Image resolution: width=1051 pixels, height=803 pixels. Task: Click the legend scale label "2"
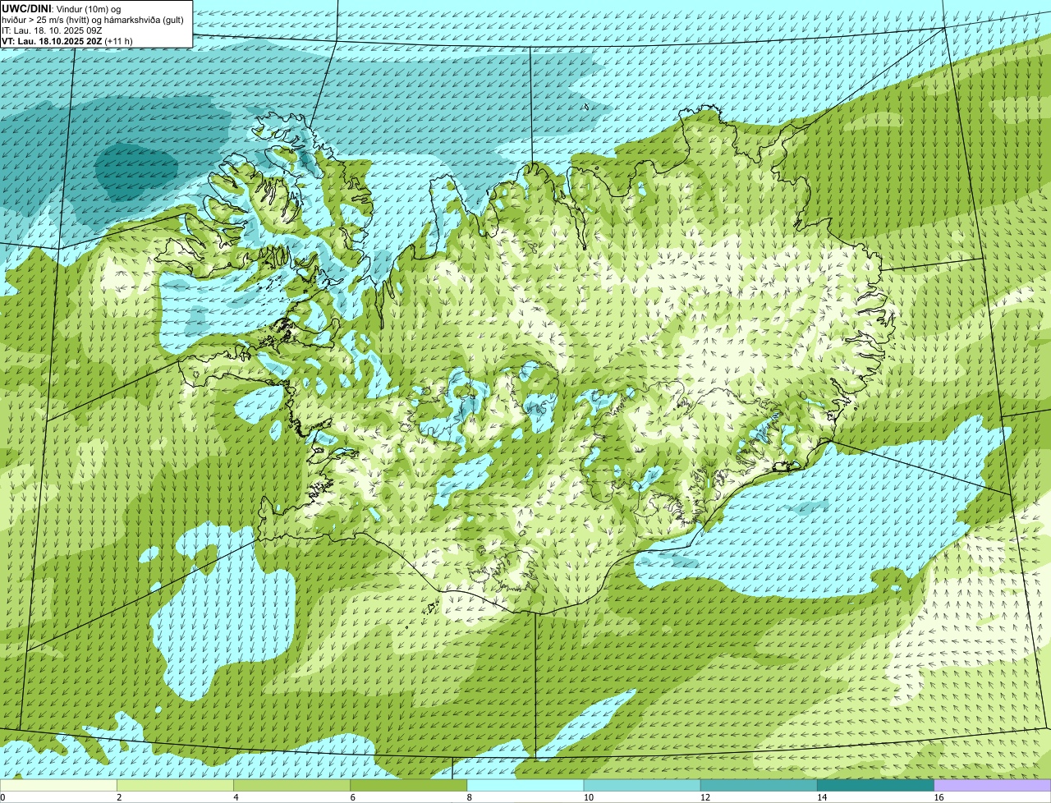[119, 797]
